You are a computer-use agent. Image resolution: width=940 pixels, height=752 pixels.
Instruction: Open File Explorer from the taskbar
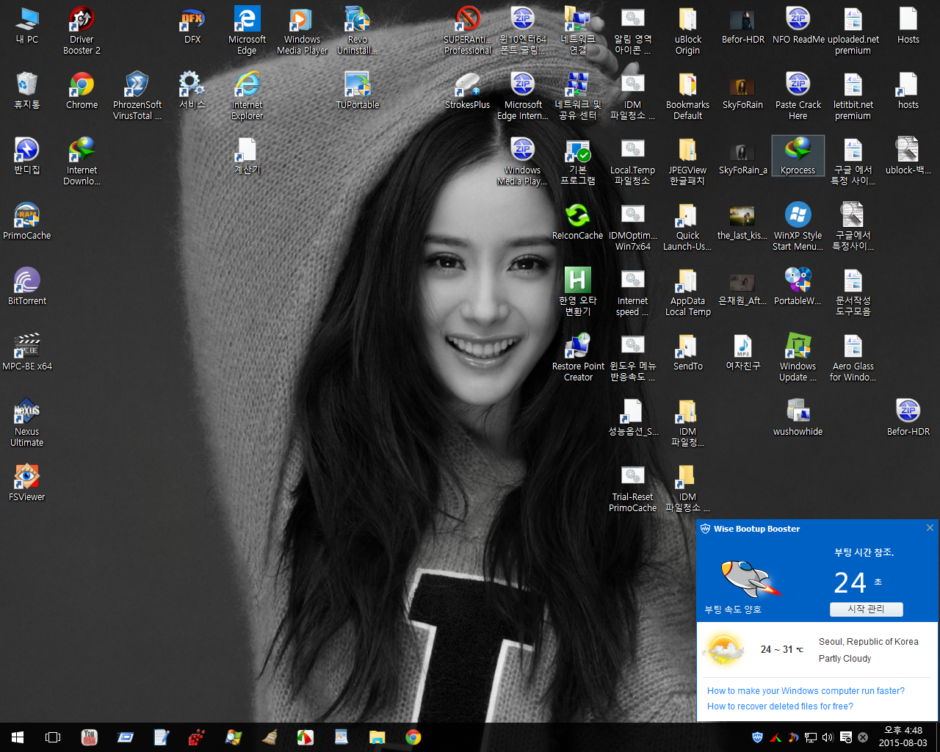coord(377,737)
